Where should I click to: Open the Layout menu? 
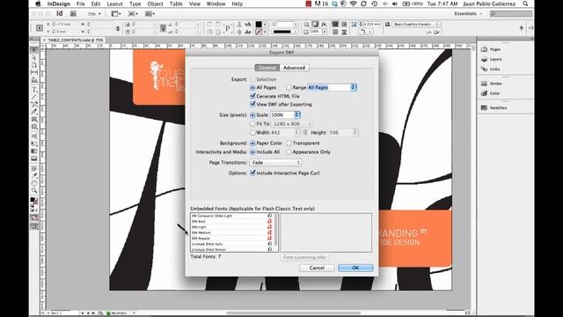point(114,4)
